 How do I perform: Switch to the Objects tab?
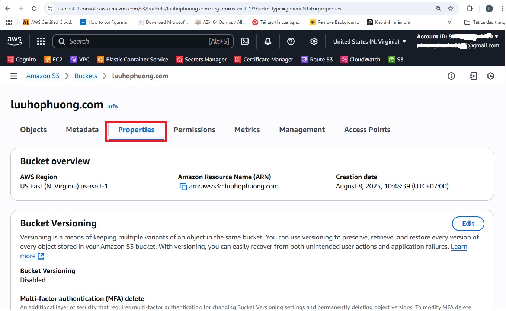(x=33, y=130)
